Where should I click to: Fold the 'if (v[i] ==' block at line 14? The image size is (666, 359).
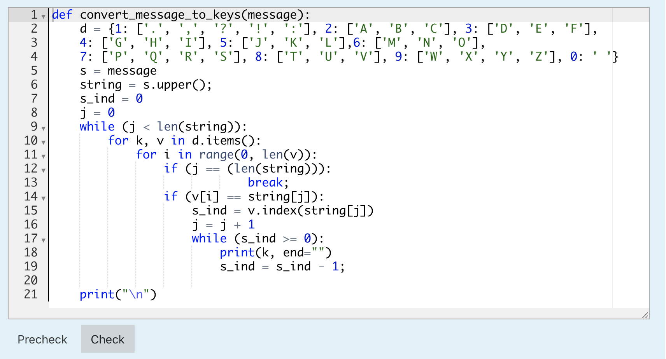tap(43, 198)
